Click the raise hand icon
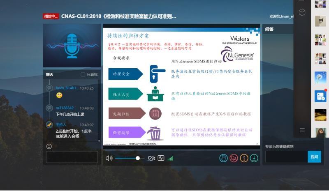The width and height of the screenshot is (329, 191). (223, 158)
